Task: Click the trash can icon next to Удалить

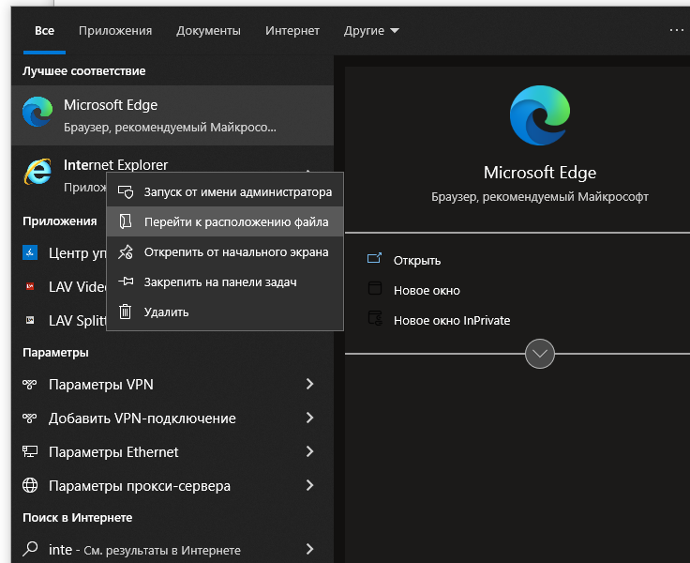Action: (x=125, y=312)
